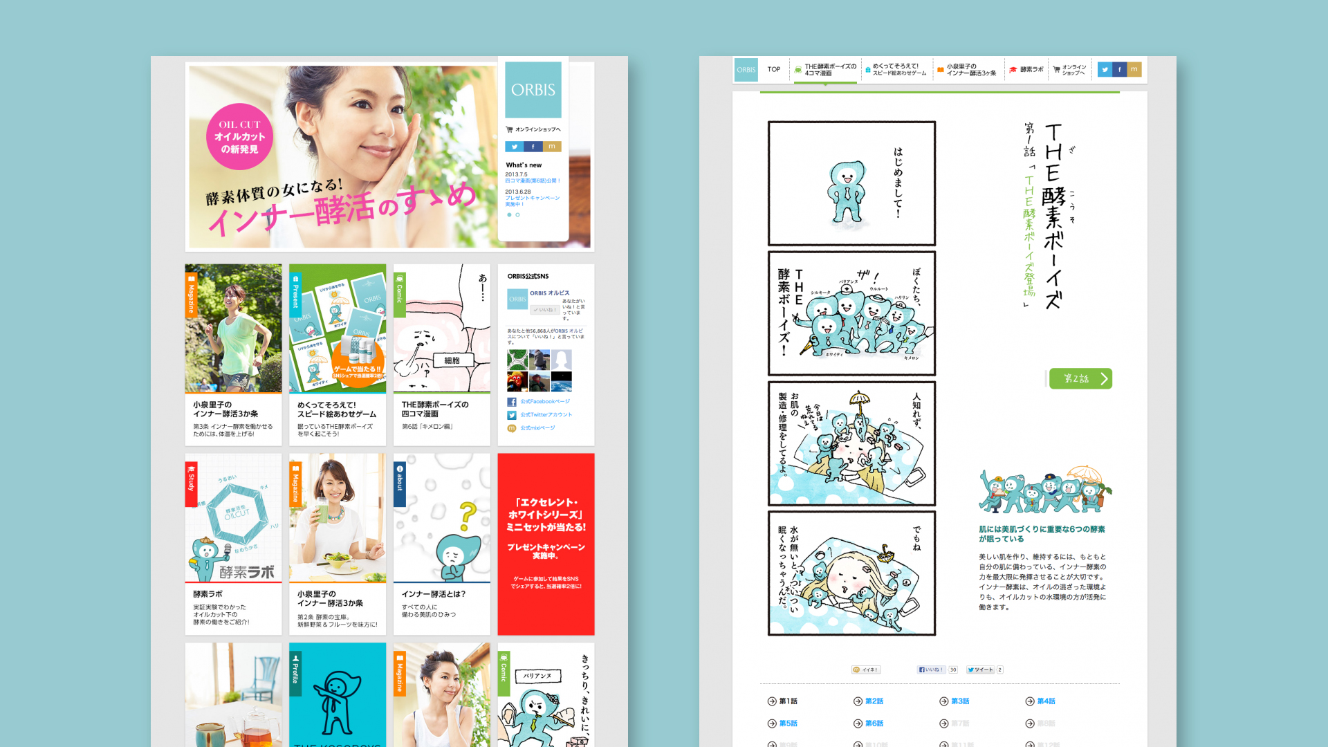The height and width of the screenshot is (747, 1328).
Task: Click the mixi イイネ! button below the comic
Action: pos(865,670)
